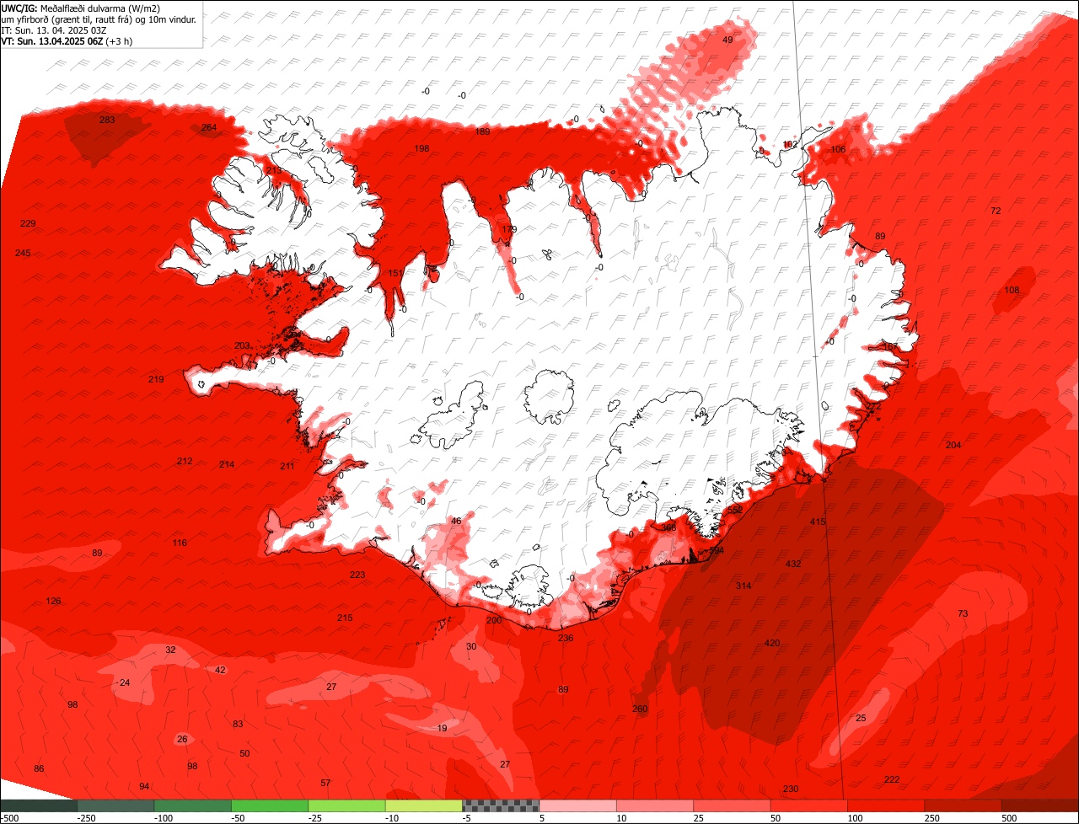Click the '-500' legend label

[9, 818]
